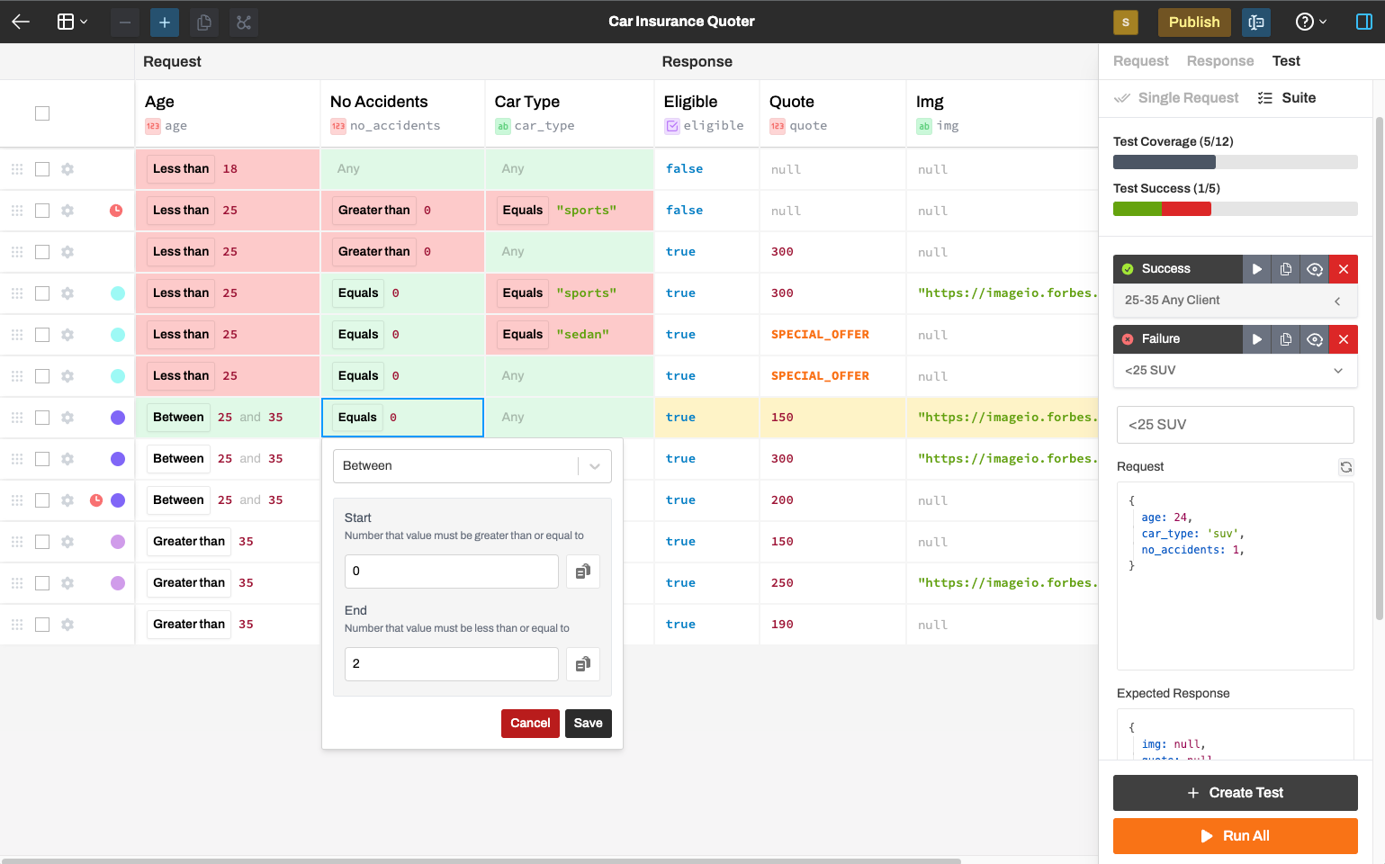Add a new row using the blue plus icon
The image size is (1385, 864).
[164, 22]
